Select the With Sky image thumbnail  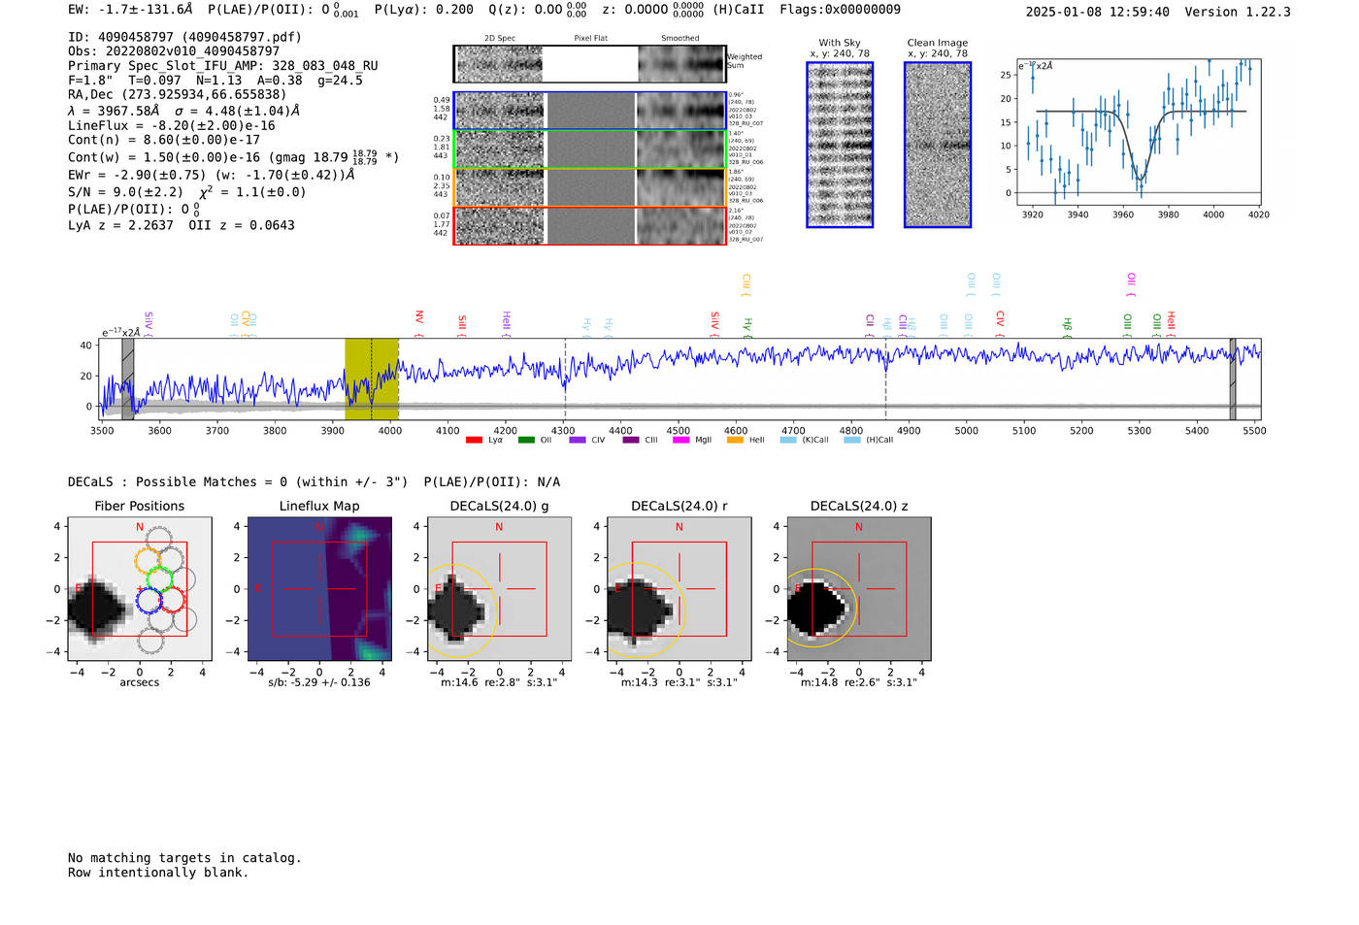click(x=840, y=145)
